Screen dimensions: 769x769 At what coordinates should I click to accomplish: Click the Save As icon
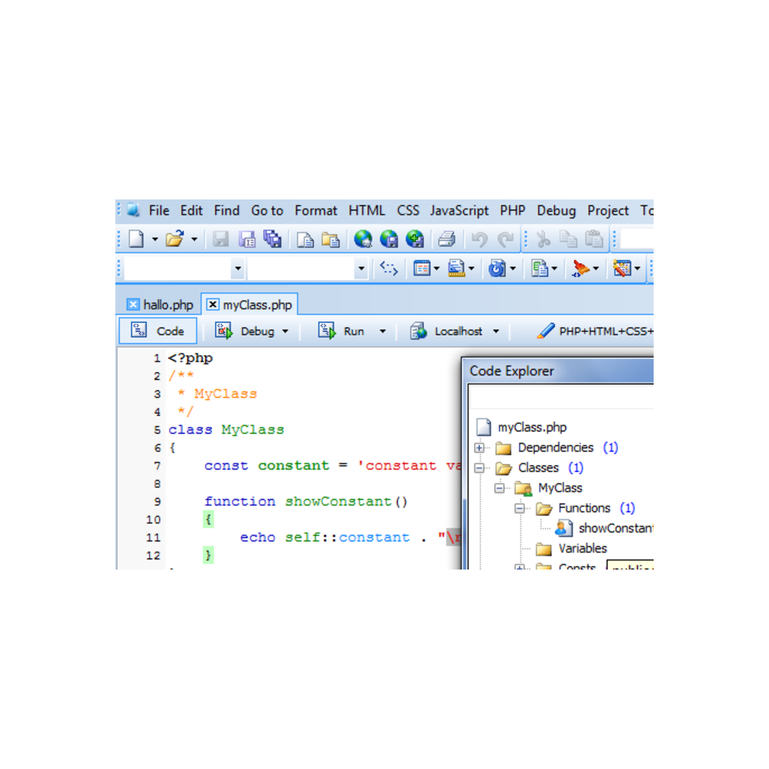[247, 239]
